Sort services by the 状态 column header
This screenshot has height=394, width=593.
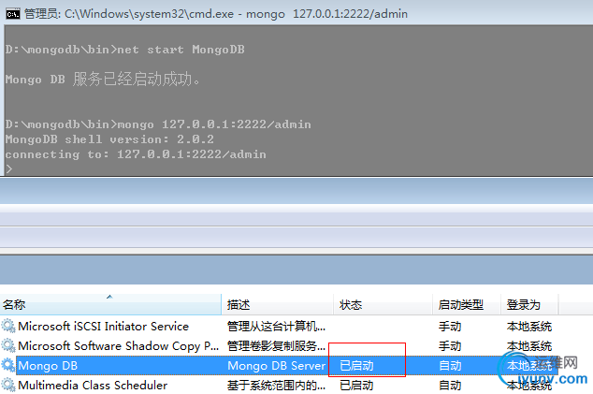(x=383, y=305)
